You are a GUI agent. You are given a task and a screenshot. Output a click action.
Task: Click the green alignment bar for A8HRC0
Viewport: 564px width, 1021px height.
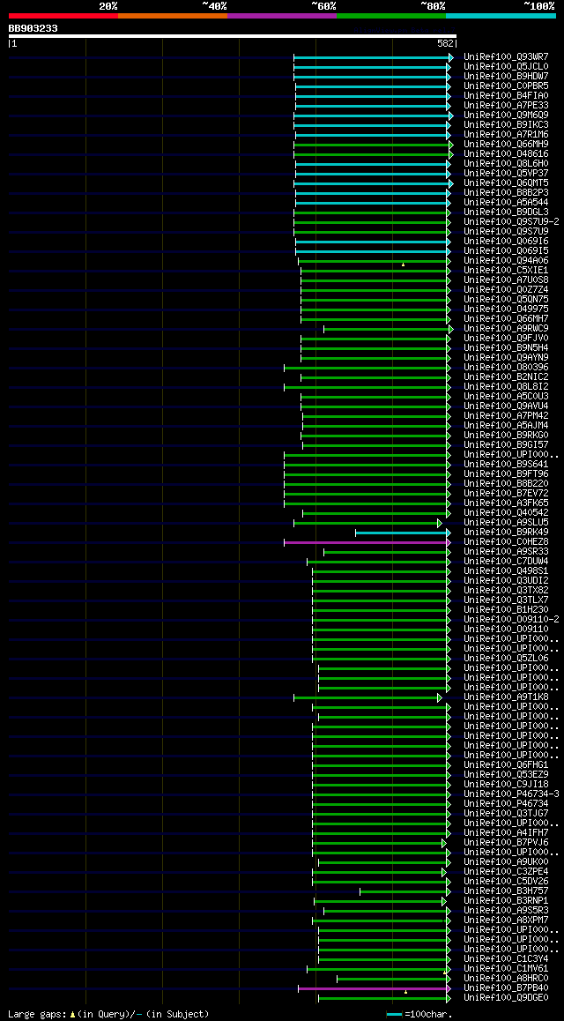click(393, 979)
